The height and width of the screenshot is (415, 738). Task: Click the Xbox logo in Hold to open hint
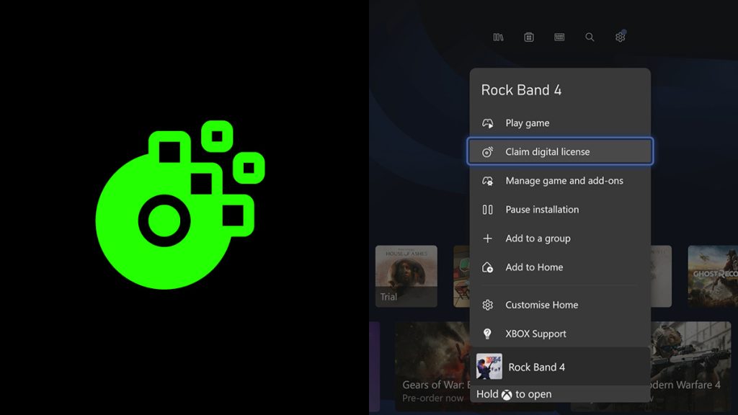507,395
